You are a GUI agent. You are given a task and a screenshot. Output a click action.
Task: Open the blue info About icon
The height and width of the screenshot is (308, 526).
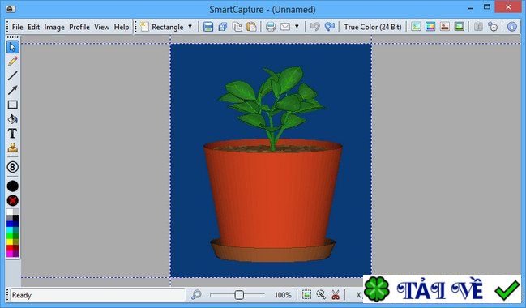(511, 27)
